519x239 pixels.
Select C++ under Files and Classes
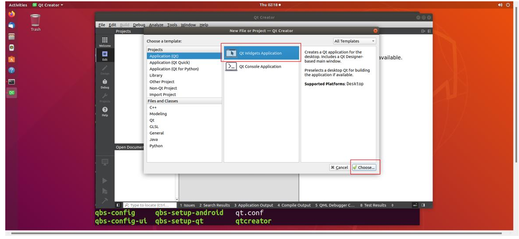coord(184,107)
